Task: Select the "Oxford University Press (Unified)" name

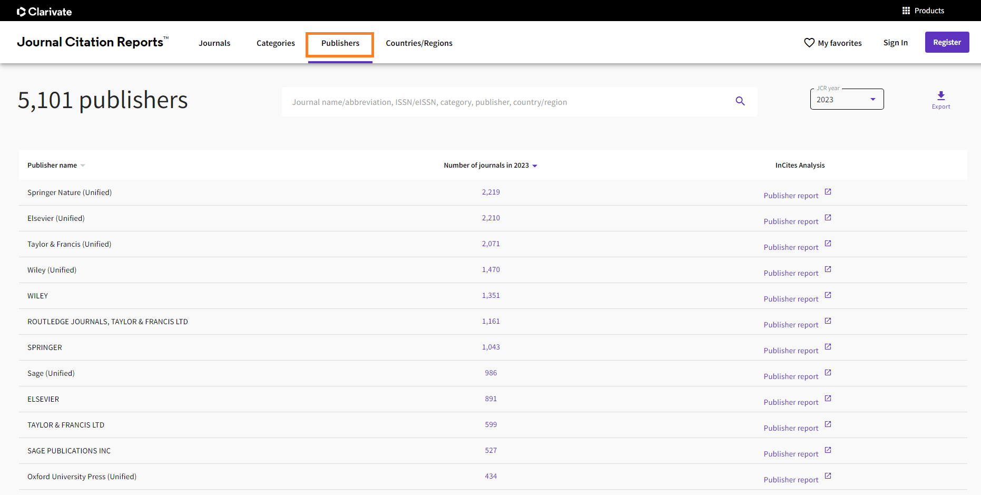Action: tap(82, 477)
